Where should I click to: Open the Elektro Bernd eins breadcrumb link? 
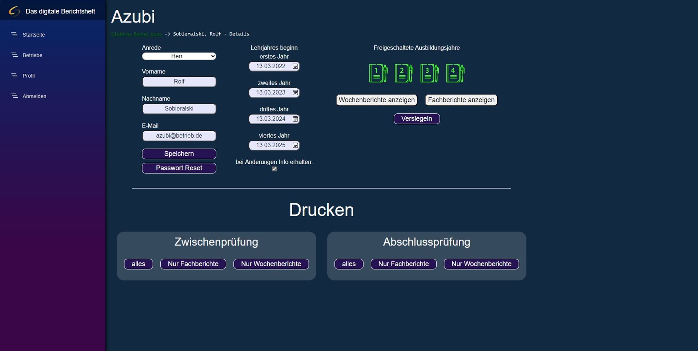(136, 34)
